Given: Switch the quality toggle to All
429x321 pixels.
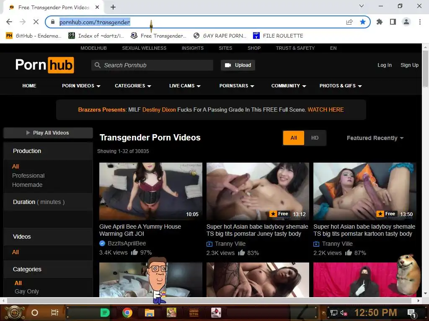Looking at the screenshot, I should tap(294, 138).
